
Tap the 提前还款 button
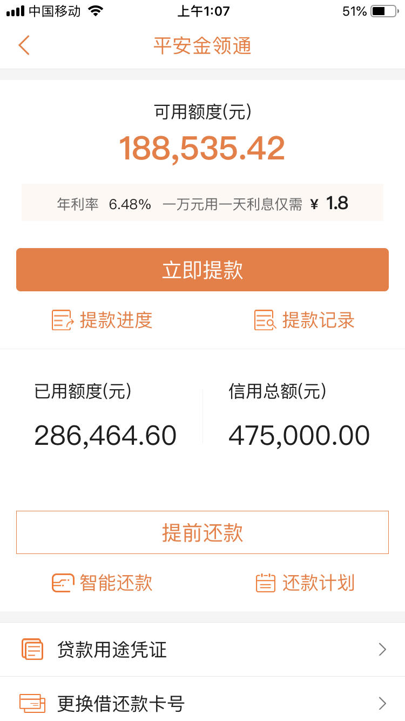(x=202, y=532)
